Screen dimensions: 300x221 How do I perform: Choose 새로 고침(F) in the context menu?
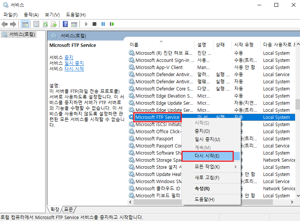coord(211,178)
